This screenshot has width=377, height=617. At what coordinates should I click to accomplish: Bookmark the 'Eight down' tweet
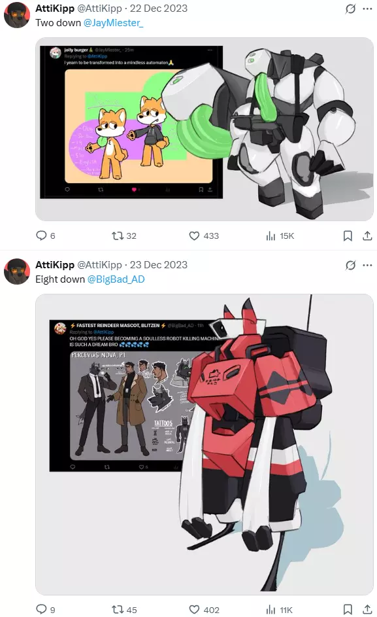coord(348,609)
